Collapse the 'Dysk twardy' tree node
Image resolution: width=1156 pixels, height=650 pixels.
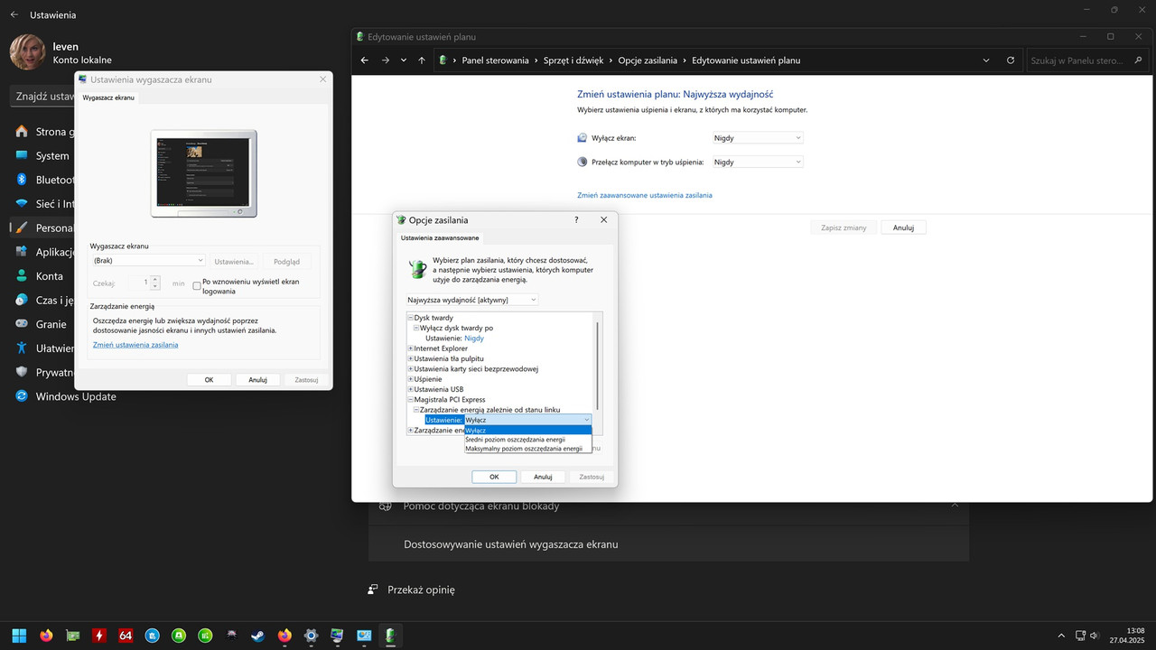click(x=410, y=318)
